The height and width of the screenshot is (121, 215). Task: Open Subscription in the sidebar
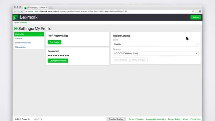click(20, 47)
